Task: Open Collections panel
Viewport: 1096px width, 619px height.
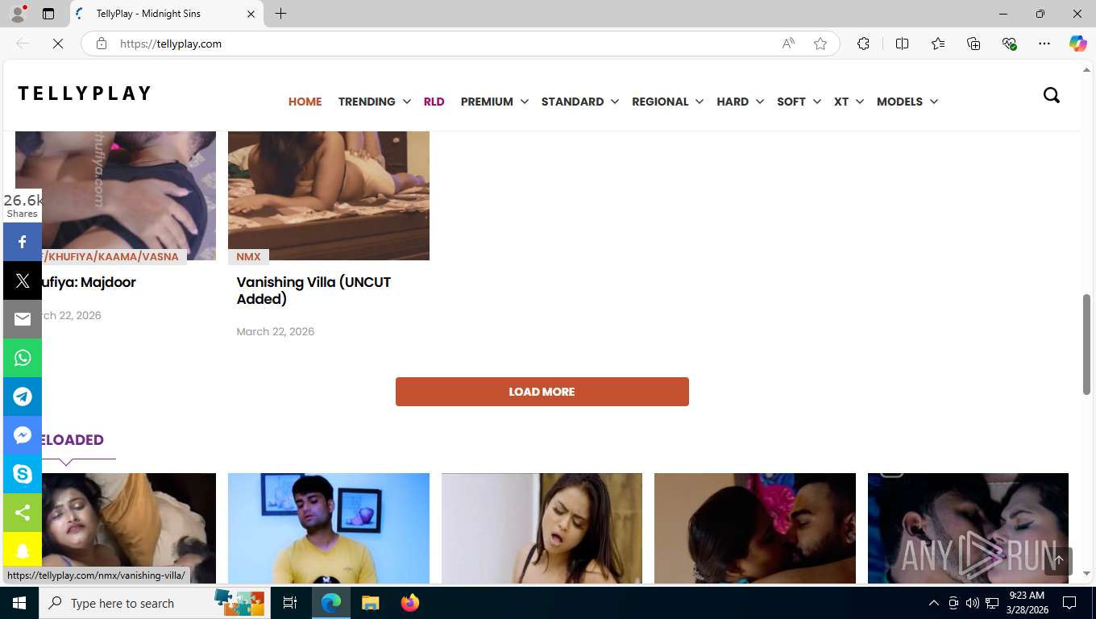Action: tap(974, 44)
